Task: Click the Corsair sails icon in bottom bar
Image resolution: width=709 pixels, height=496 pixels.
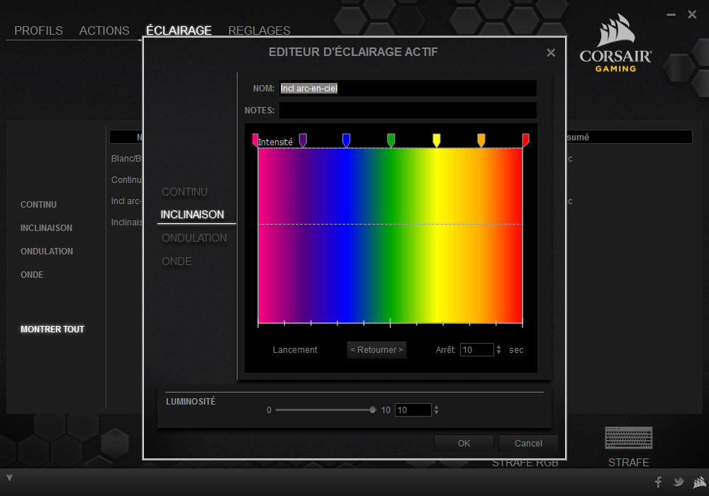Action: coord(698,482)
